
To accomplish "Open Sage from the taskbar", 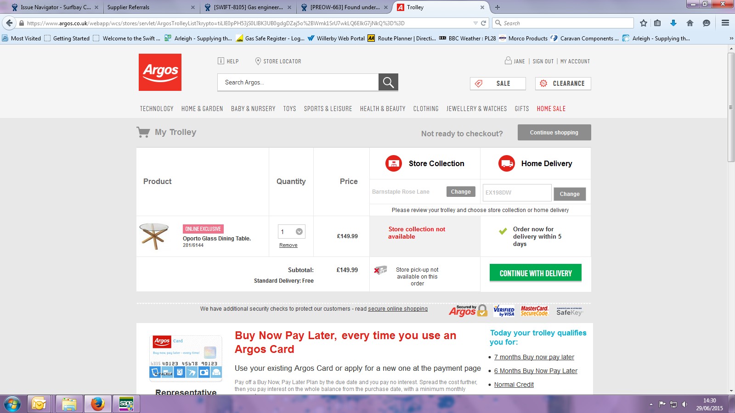I will [x=126, y=404].
